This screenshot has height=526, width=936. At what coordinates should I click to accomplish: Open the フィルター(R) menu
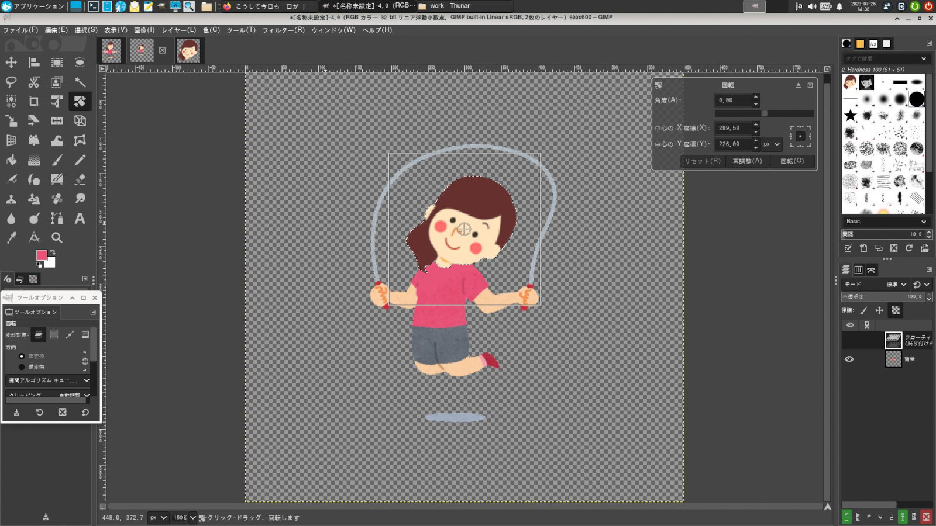283,30
